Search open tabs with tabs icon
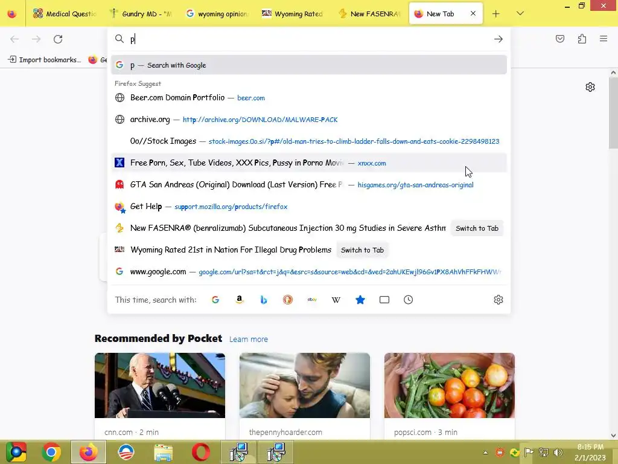The image size is (618, 464). coord(384,300)
